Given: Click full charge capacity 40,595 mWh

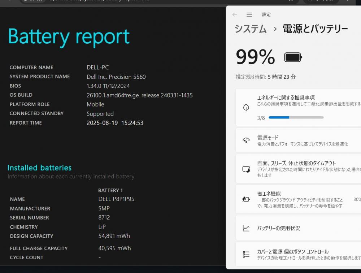Looking at the screenshot, I should 115,248.
